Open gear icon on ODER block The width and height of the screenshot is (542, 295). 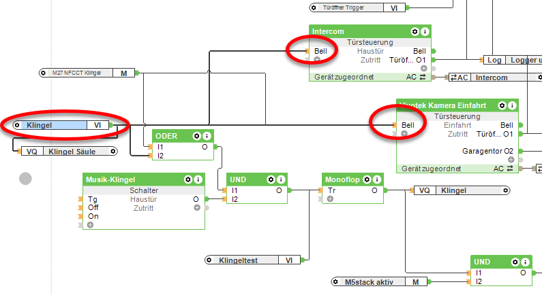pyautogui.click(x=196, y=136)
